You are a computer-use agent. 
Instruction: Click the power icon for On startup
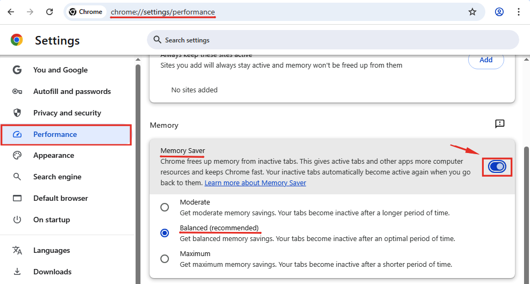(17, 220)
